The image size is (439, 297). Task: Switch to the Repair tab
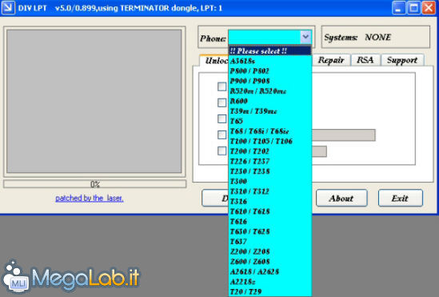pyautogui.click(x=331, y=60)
